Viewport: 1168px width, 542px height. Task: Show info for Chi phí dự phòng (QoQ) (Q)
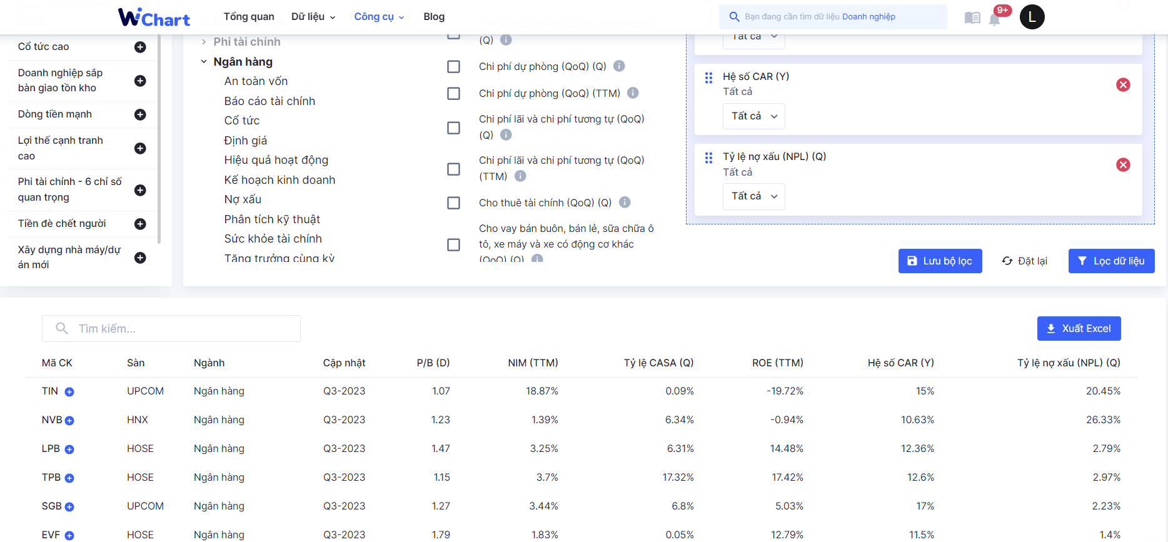click(619, 66)
